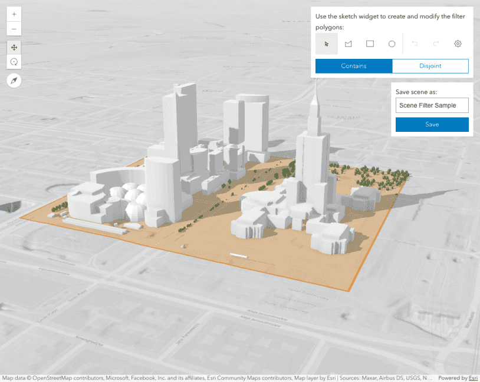Redo the last sketch action
Screen dimensions: 480x382
tap(436, 44)
